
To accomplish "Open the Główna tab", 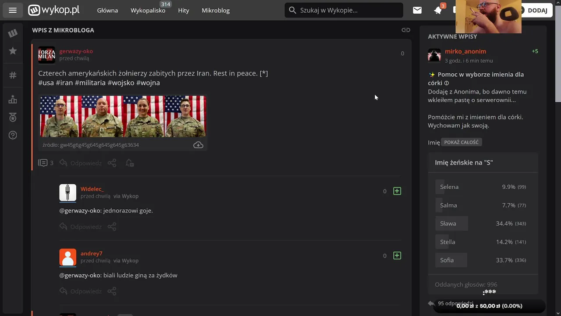I will tap(107, 10).
